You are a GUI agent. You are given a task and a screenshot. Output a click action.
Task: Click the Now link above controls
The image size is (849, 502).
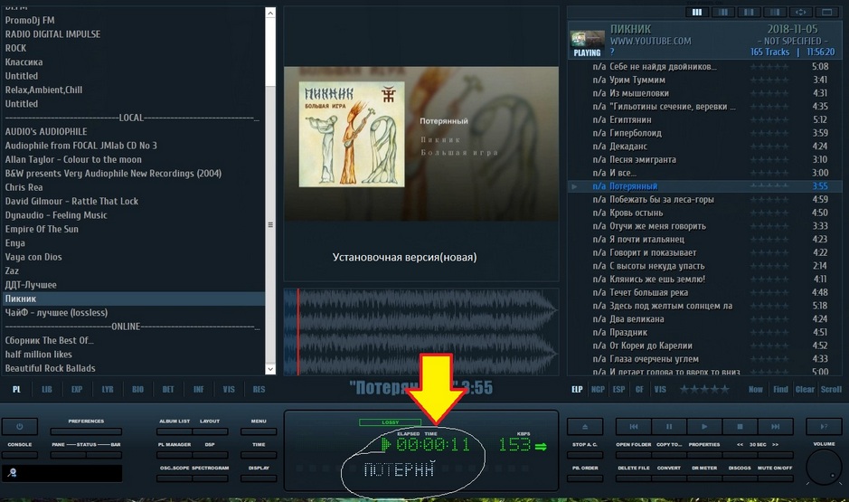tap(756, 389)
